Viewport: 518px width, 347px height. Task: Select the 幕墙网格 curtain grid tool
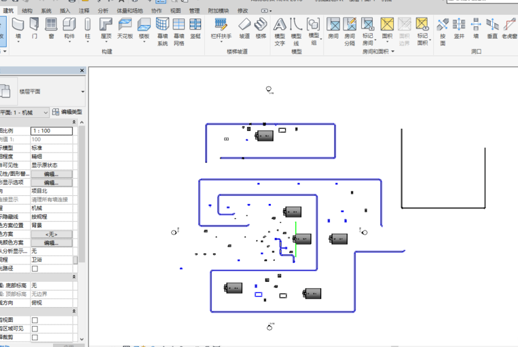tap(179, 32)
